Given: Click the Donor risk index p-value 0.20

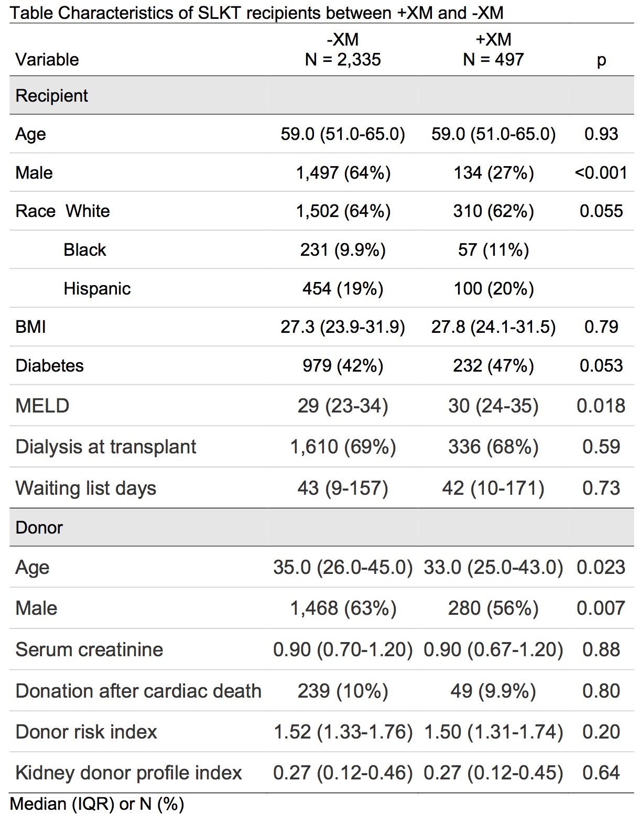Looking at the screenshot, I should click(x=601, y=732).
